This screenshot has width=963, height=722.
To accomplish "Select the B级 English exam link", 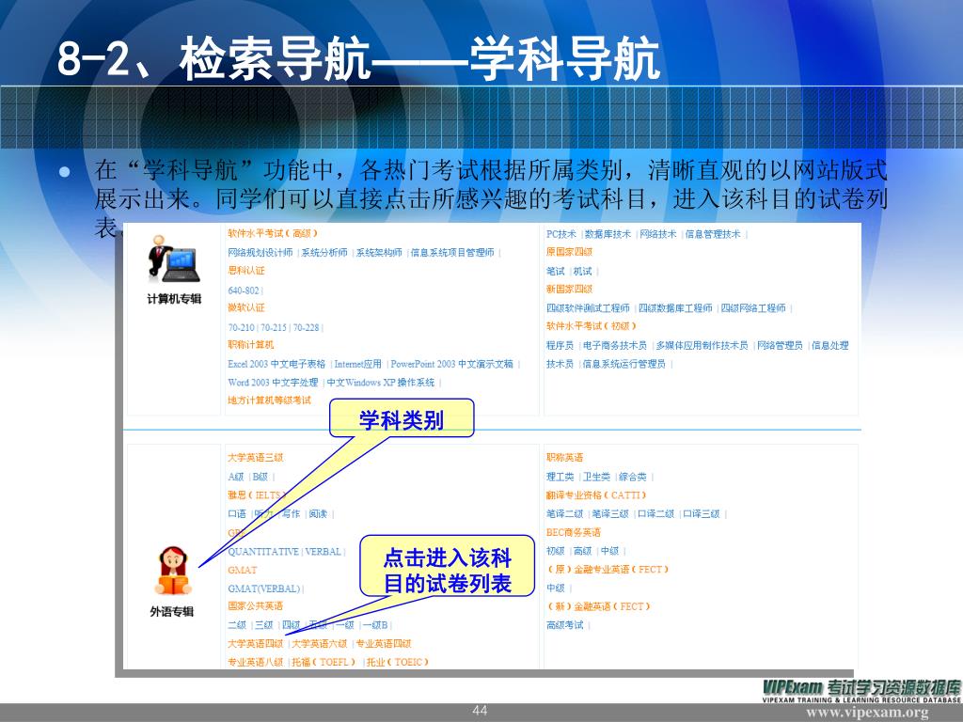I will click(x=260, y=477).
